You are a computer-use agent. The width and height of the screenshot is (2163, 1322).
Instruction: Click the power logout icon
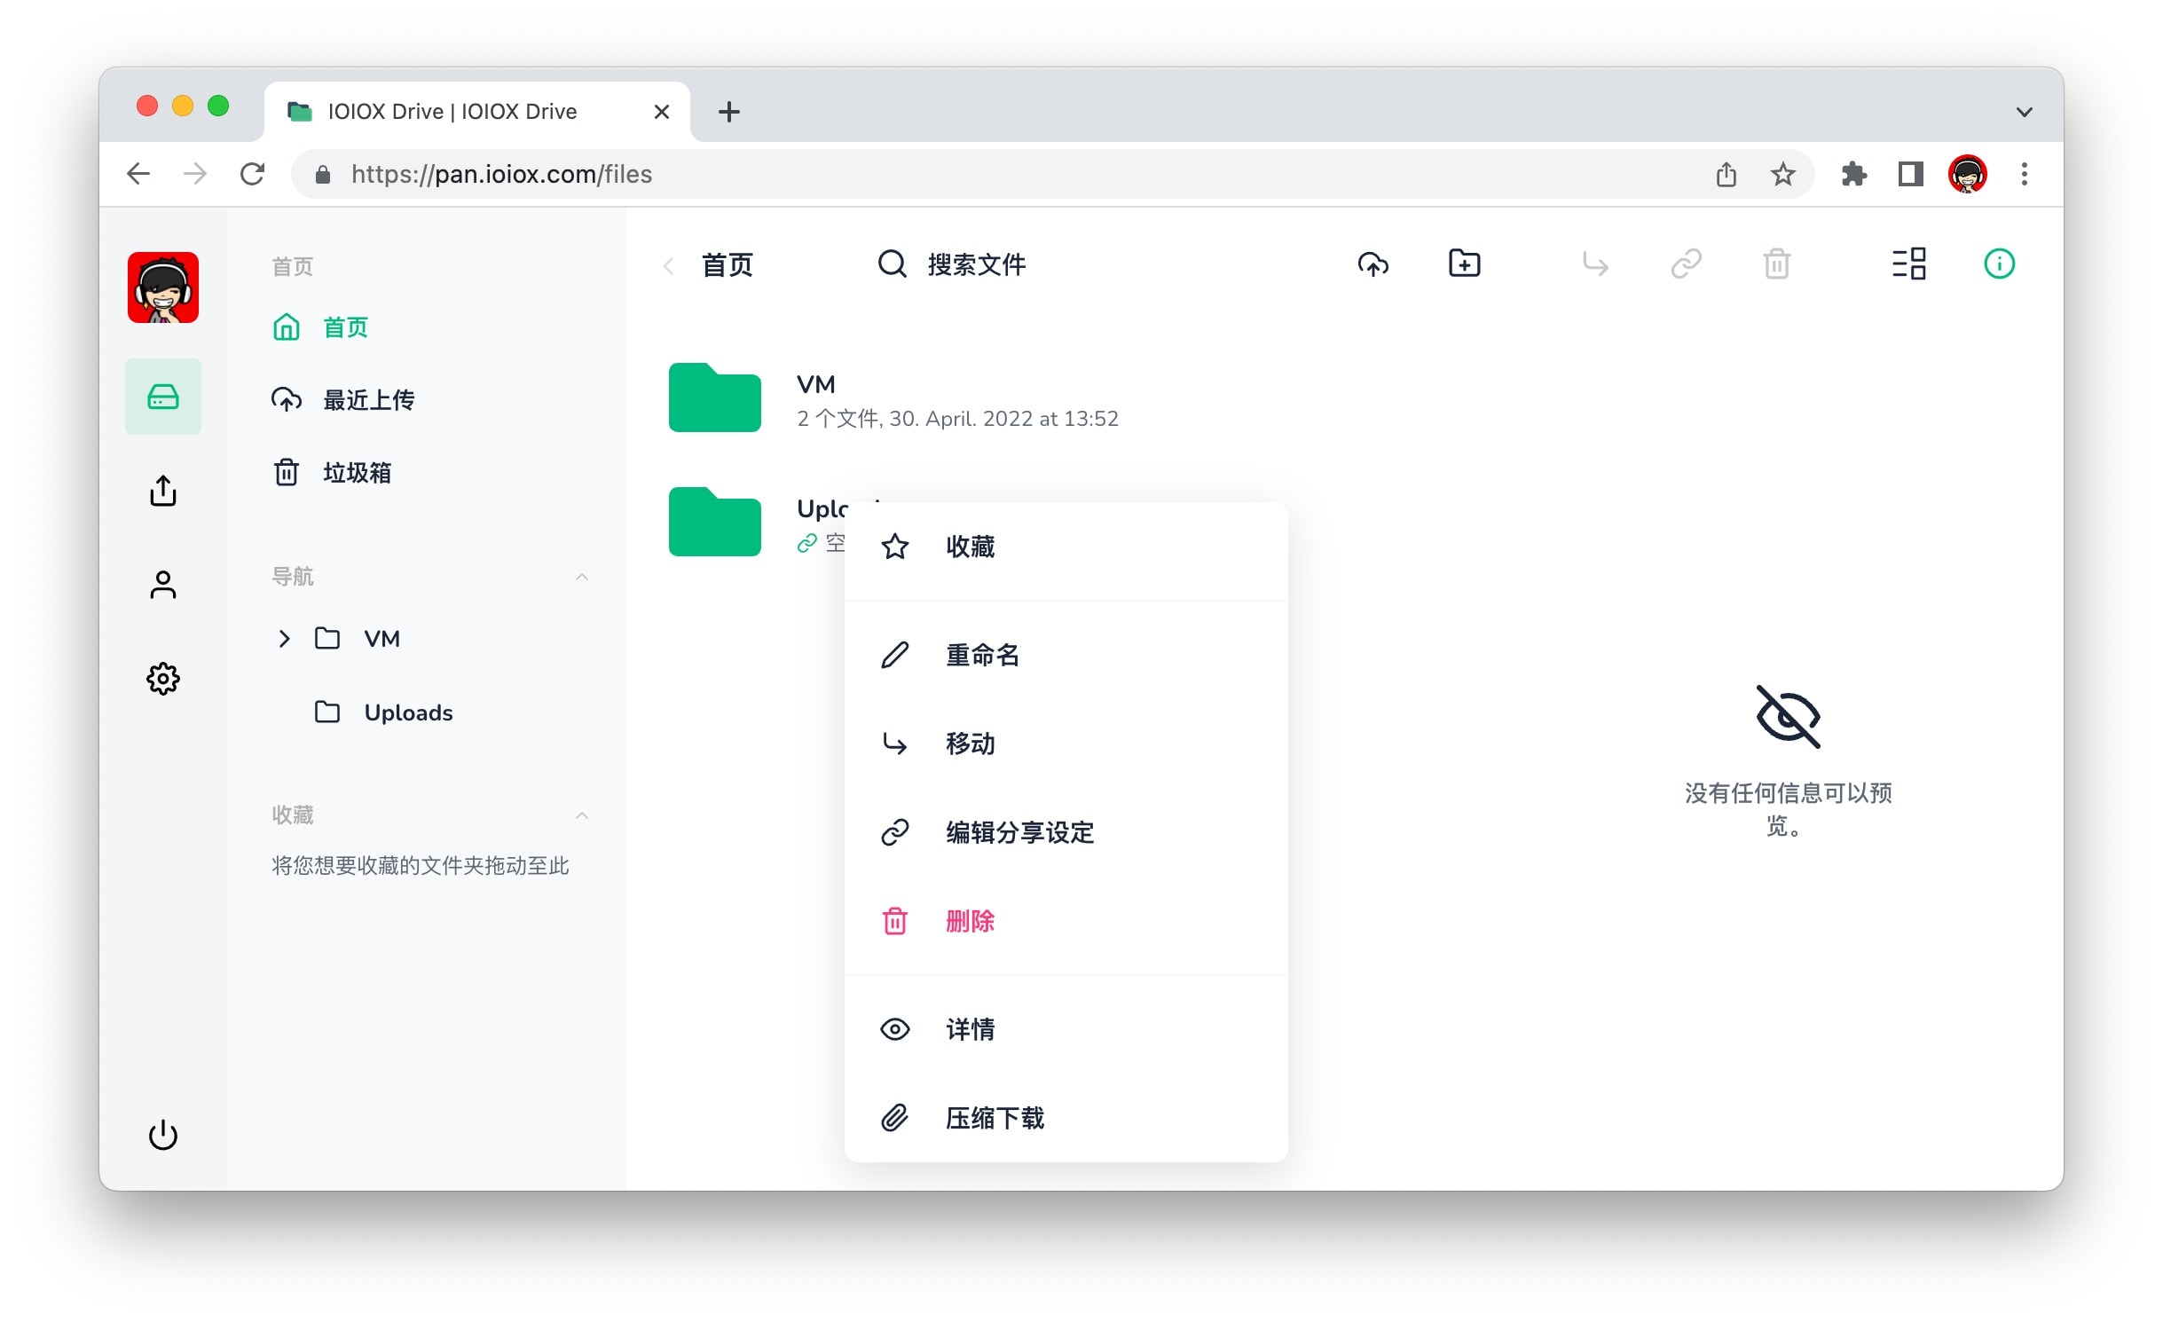[x=163, y=1135]
